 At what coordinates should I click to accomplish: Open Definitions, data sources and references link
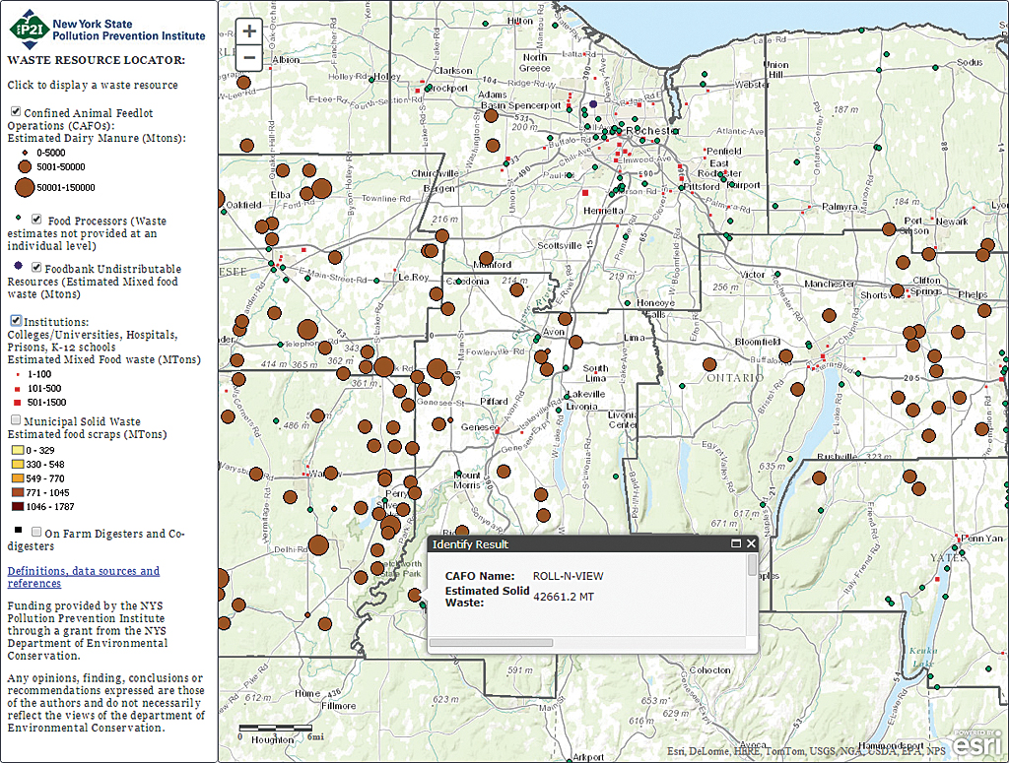click(x=84, y=577)
